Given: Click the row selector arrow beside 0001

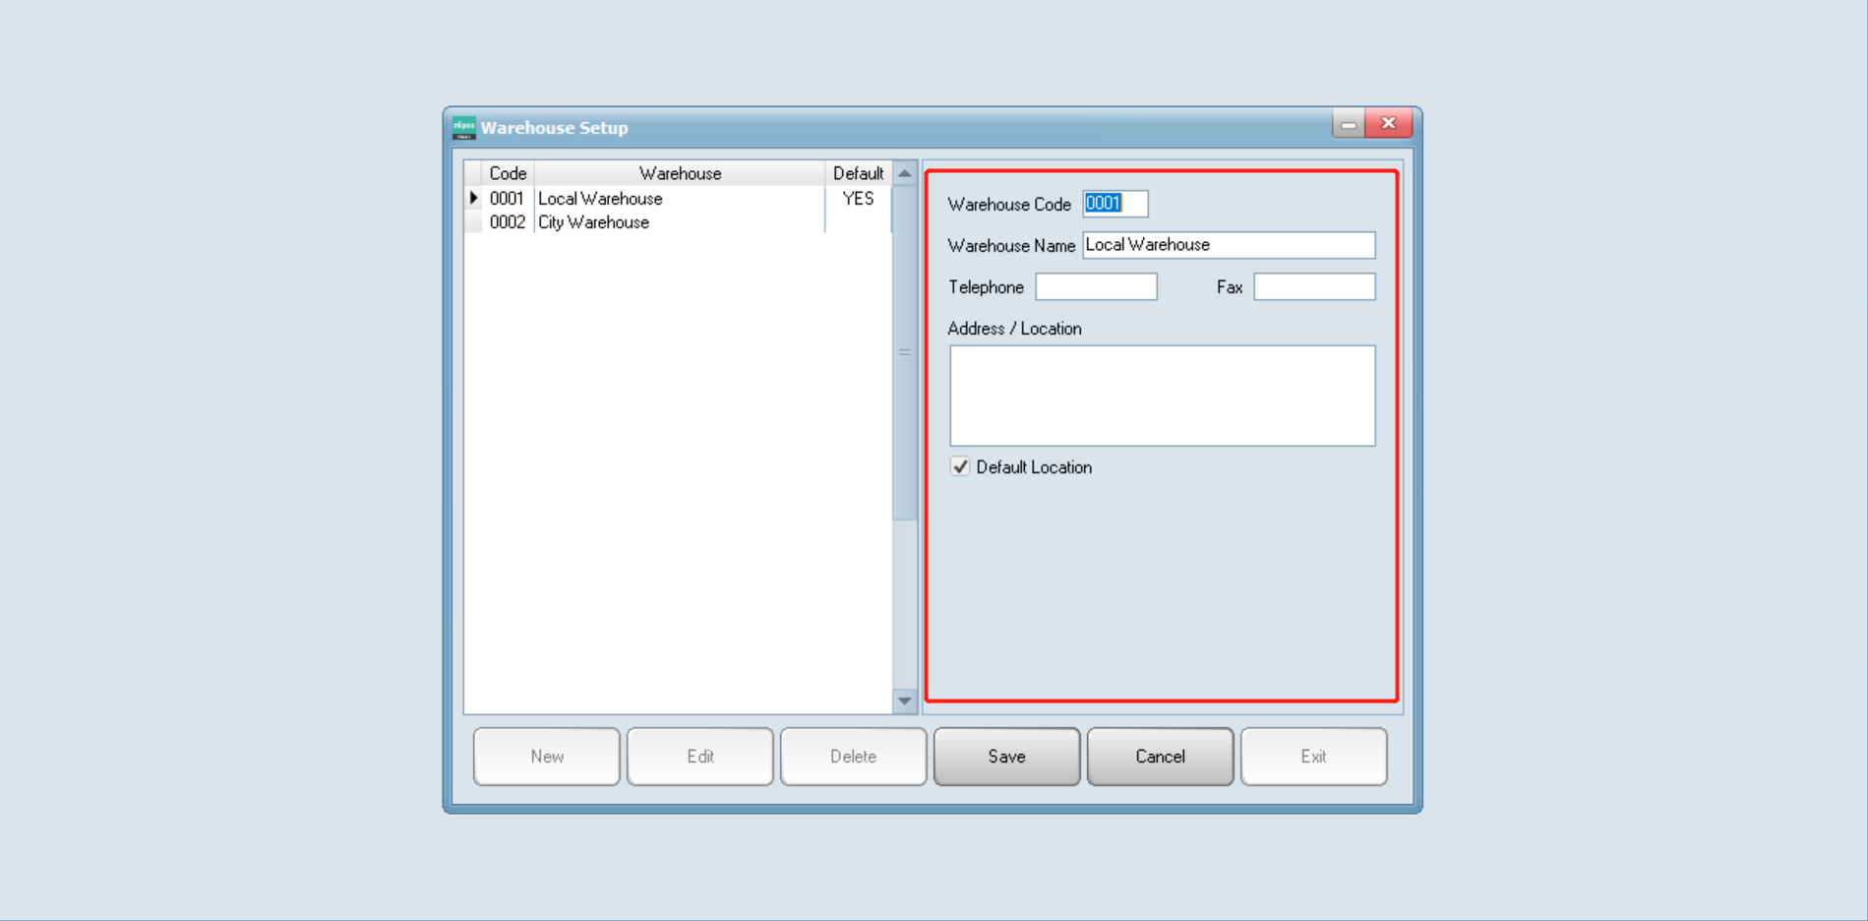Looking at the screenshot, I should [475, 198].
